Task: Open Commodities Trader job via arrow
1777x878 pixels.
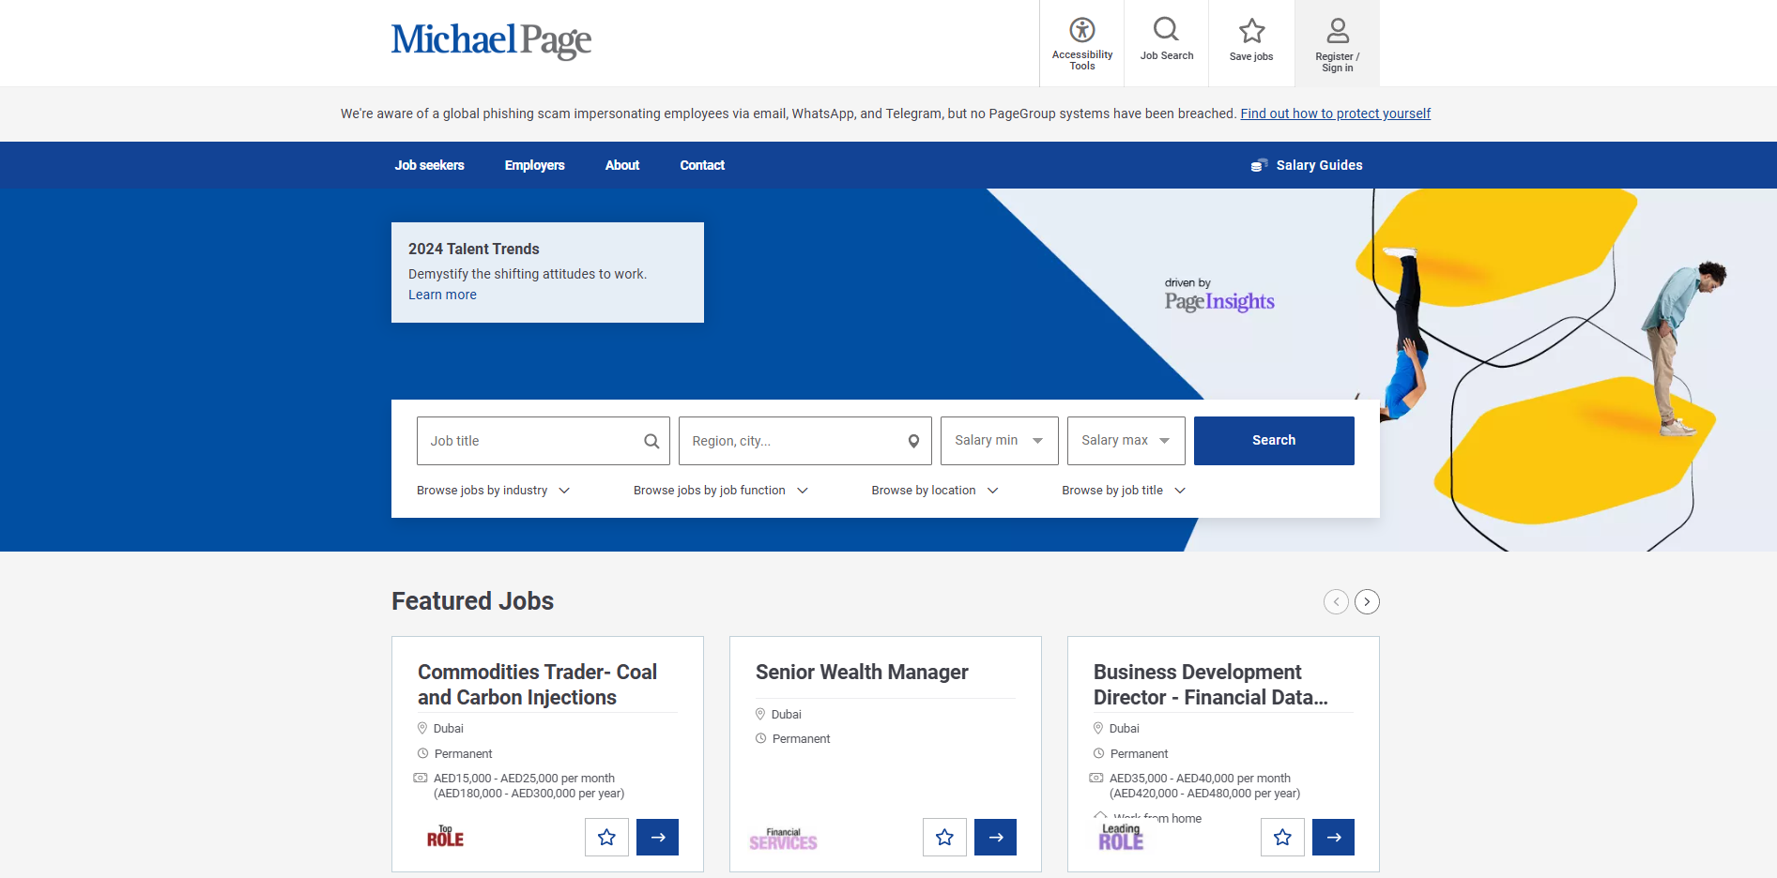Action: 657,837
